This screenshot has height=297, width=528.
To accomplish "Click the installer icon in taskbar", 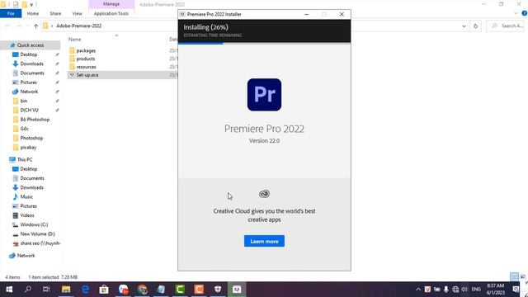I will tap(237, 290).
